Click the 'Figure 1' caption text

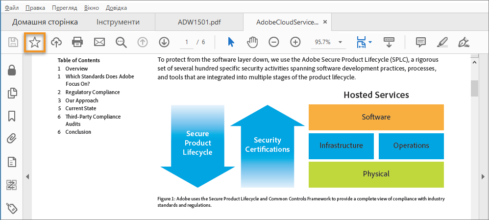tap(301, 202)
